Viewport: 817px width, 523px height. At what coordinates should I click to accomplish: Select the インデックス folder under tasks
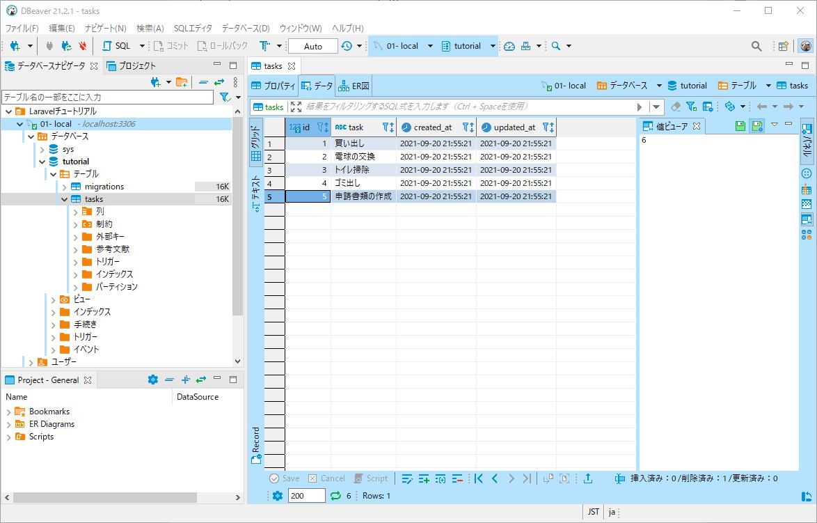click(114, 274)
